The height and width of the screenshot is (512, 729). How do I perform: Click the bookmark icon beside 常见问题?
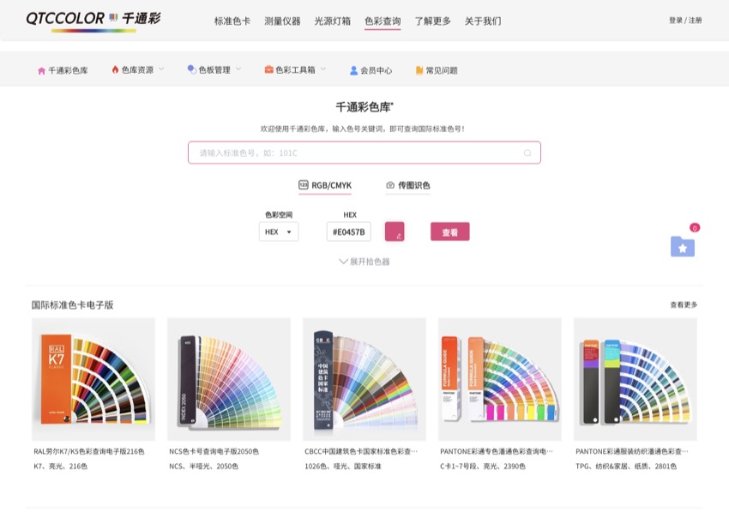coord(419,70)
